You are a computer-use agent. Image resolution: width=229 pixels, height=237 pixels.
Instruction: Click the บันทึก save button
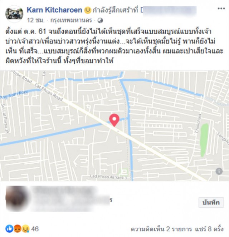pos(211,202)
